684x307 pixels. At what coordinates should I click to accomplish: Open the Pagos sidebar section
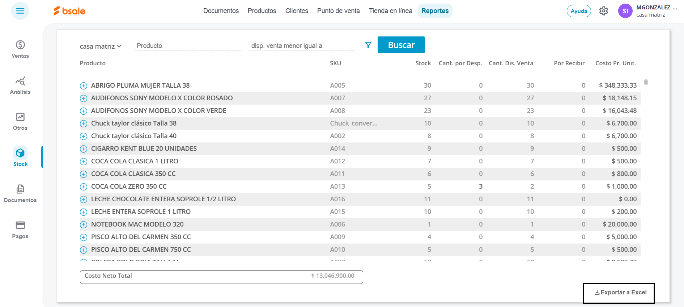(20, 229)
